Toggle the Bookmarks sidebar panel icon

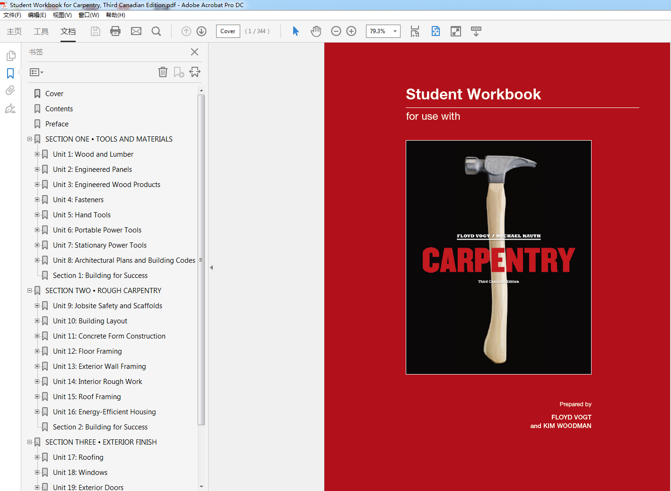point(10,73)
